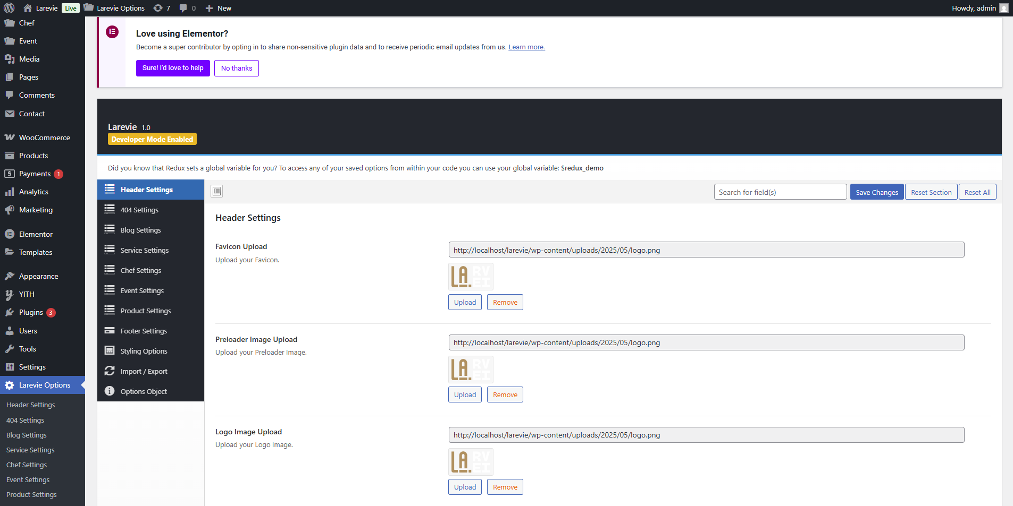Open 404 Settings submenu in WordPress sidebar
Screen dimensions: 1013x506
click(25, 420)
